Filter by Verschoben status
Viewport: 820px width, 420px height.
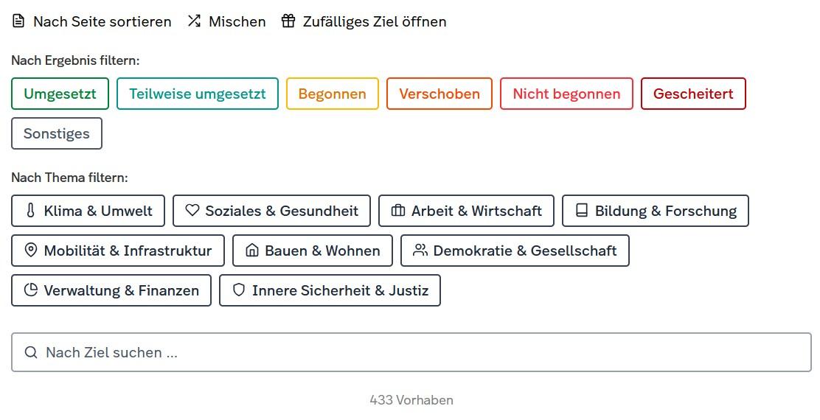tap(439, 94)
